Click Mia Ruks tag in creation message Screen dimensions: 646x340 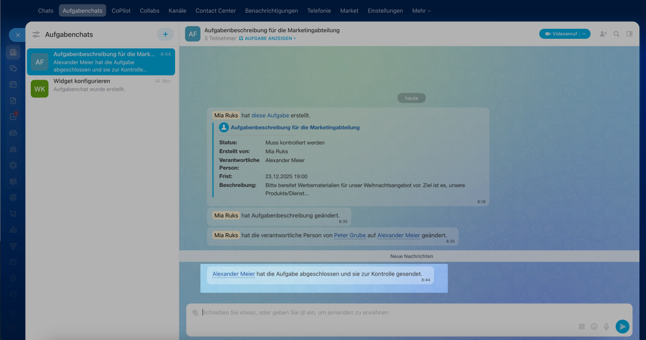click(x=226, y=115)
